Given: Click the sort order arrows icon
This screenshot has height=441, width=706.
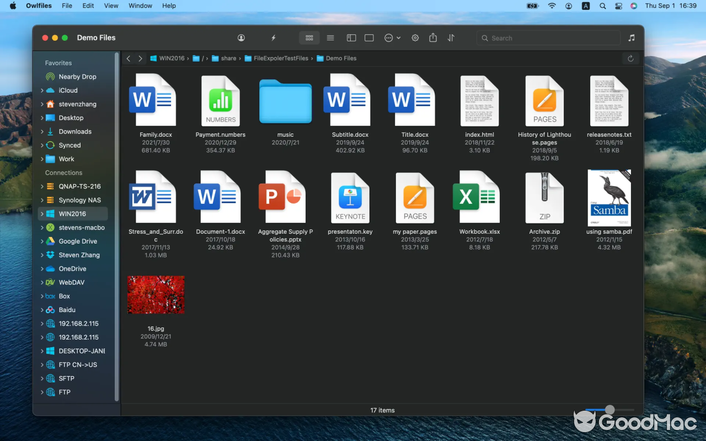Looking at the screenshot, I should click(x=451, y=37).
